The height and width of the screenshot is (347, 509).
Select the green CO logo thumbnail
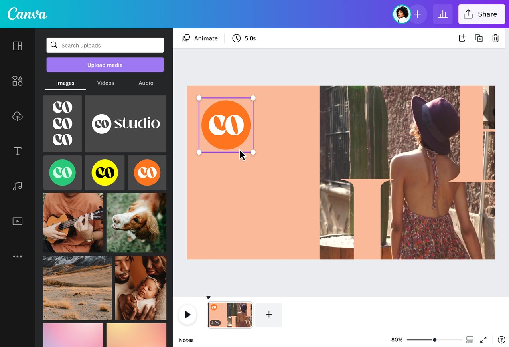tap(63, 173)
